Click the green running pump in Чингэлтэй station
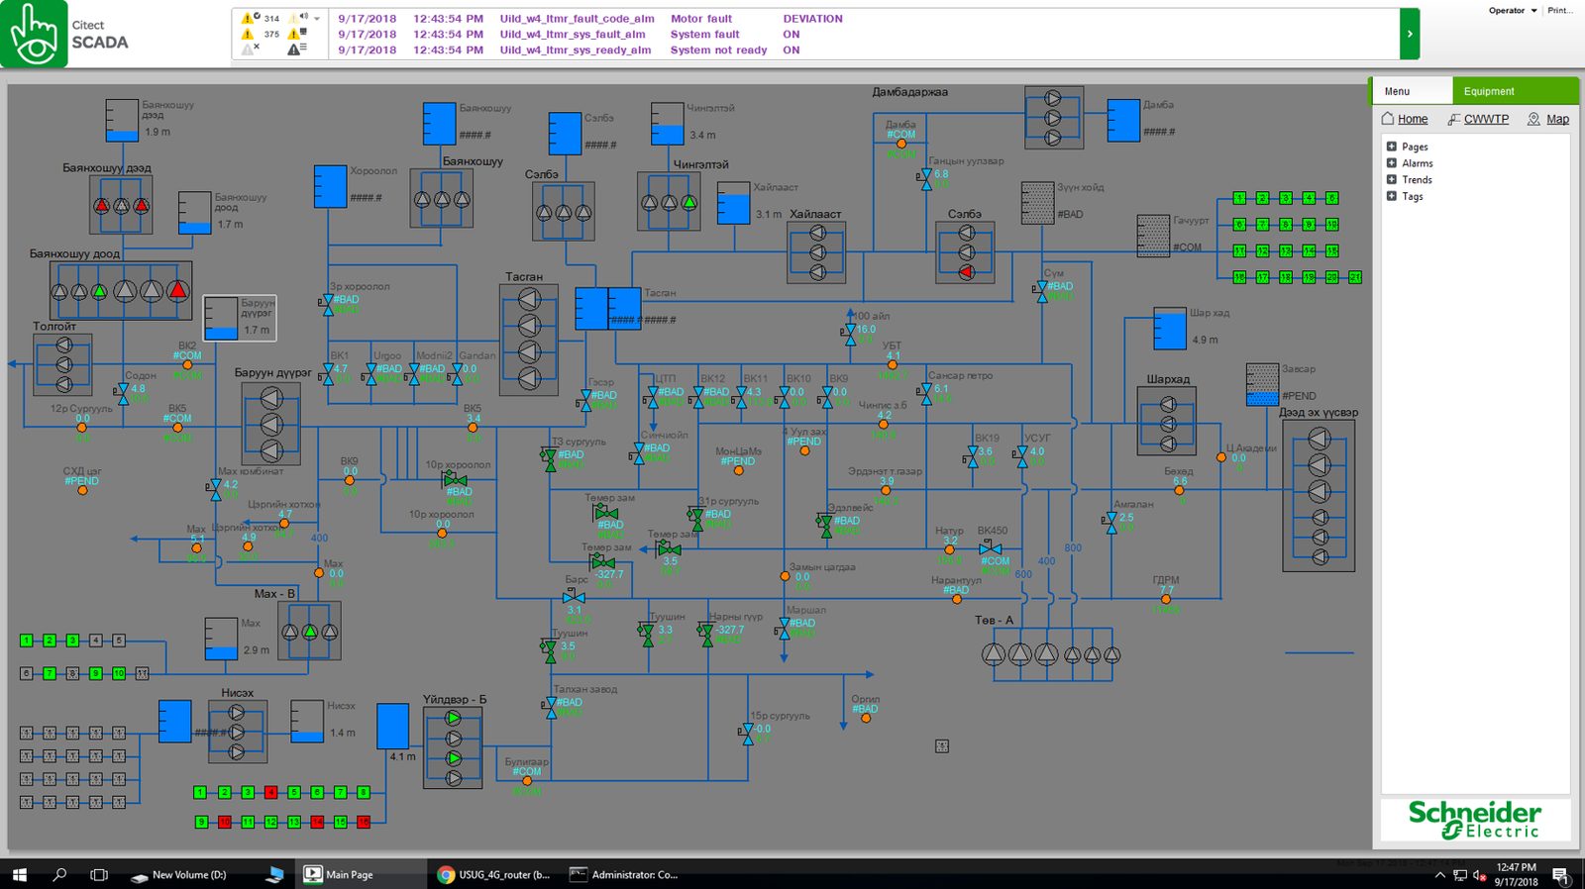Image resolution: width=1585 pixels, height=889 pixels. point(689,202)
